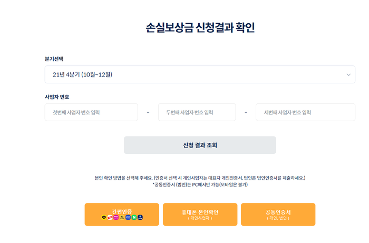This screenshot has width=369, height=243.
Task: Click the green Naver N icon
Action: point(134,217)
